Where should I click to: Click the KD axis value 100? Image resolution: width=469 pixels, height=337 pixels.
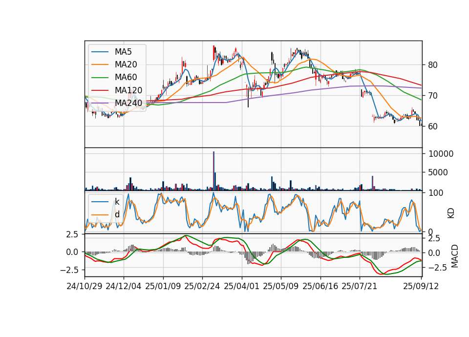tap(436, 193)
